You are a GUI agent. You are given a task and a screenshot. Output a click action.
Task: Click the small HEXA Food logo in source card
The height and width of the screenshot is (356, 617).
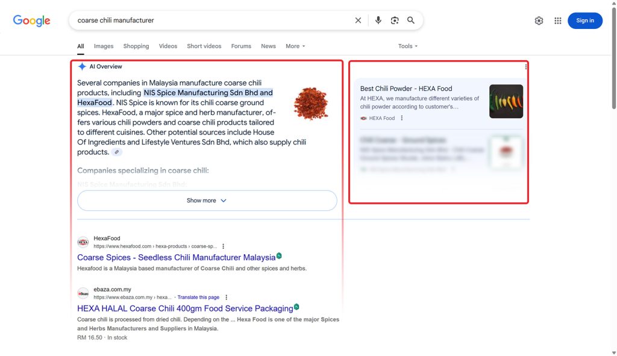(x=363, y=118)
